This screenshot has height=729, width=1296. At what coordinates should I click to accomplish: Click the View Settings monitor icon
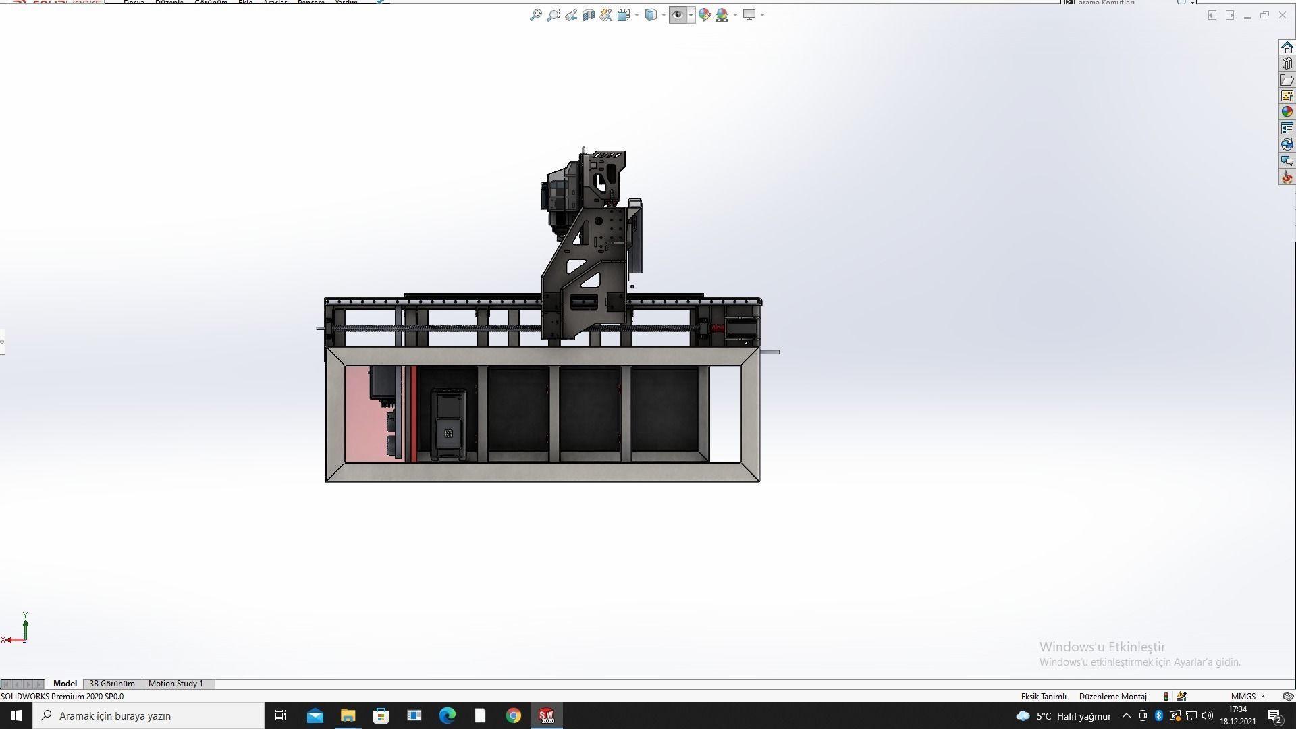[x=750, y=15]
